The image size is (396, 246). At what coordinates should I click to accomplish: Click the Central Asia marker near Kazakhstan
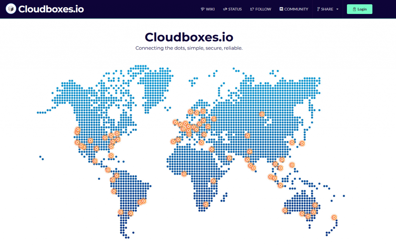pyautogui.click(x=247, y=136)
